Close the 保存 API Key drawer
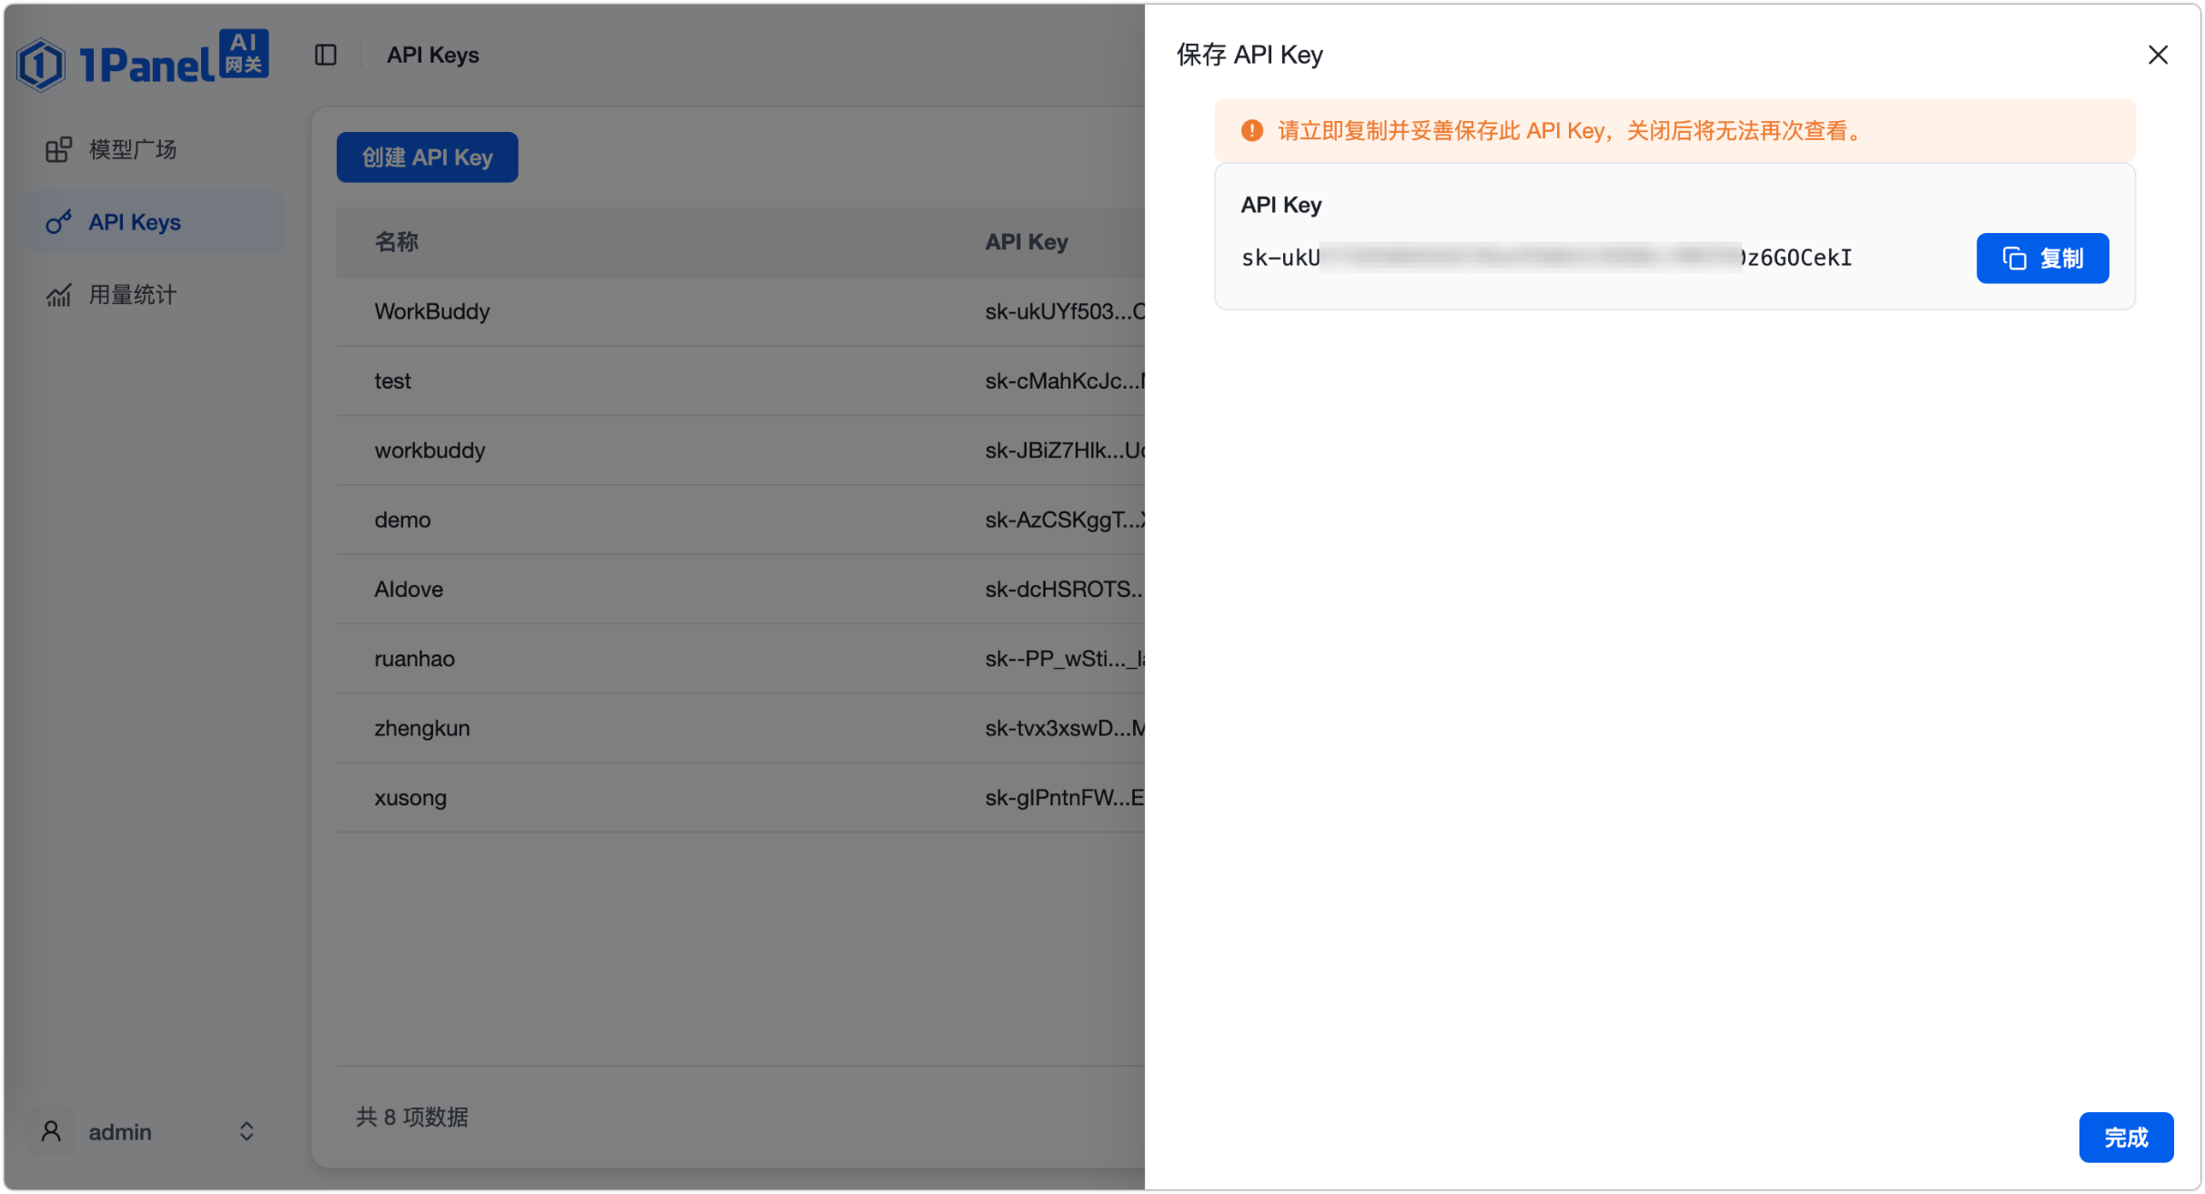 click(2158, 56)
